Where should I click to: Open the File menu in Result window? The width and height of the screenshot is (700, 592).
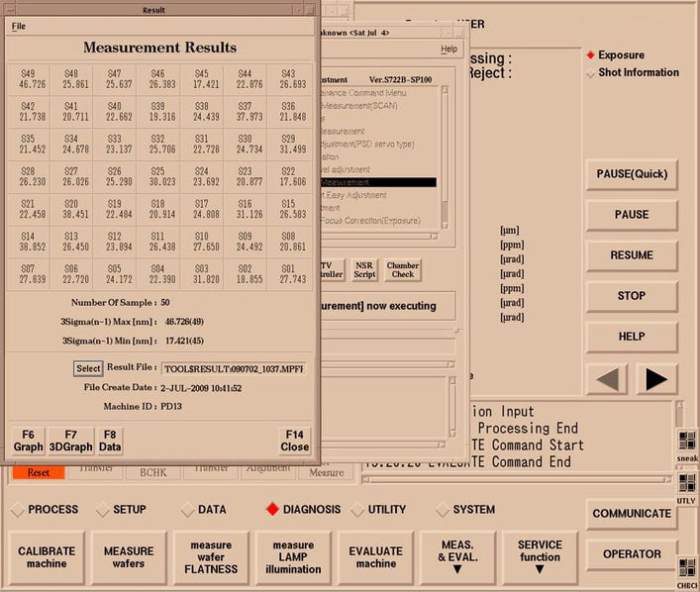point(18,26)
